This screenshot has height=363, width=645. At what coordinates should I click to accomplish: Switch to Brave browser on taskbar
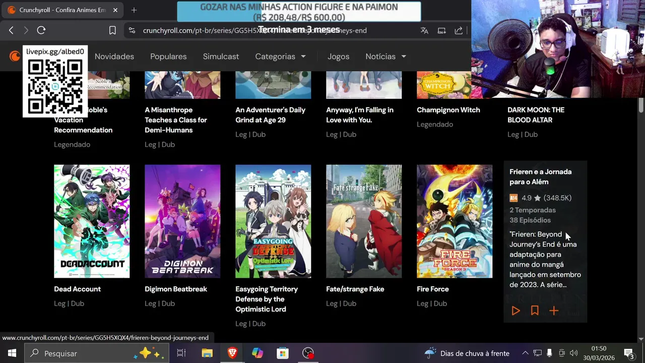(x=232, y=353)
